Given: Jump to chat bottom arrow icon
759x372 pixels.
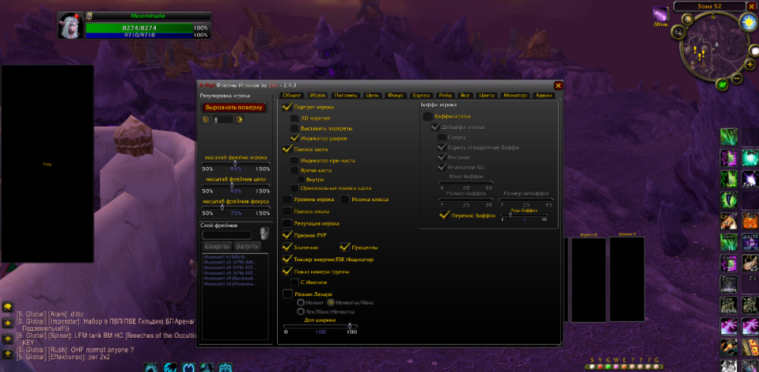Looking at the screenshot, I should point(8,354).
